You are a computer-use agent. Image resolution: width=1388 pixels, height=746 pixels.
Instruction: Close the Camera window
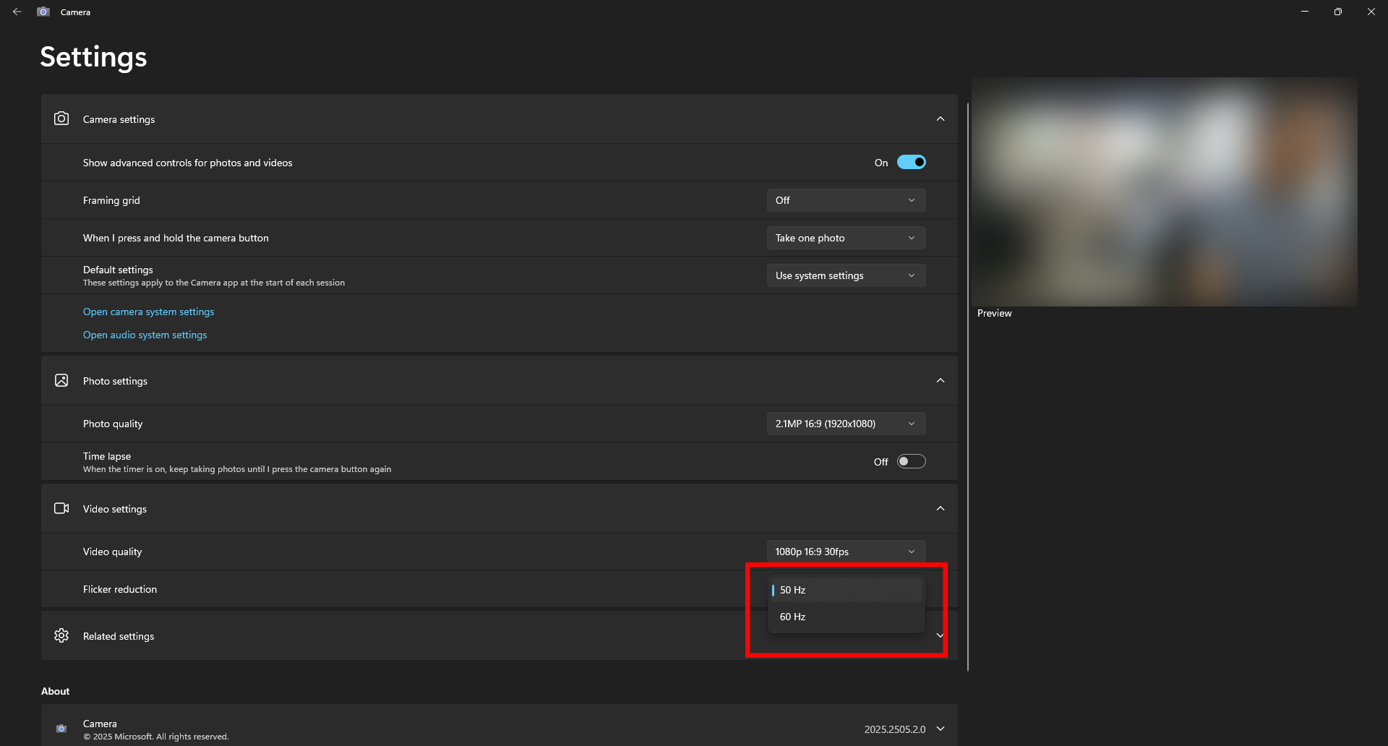(1371, 12)
